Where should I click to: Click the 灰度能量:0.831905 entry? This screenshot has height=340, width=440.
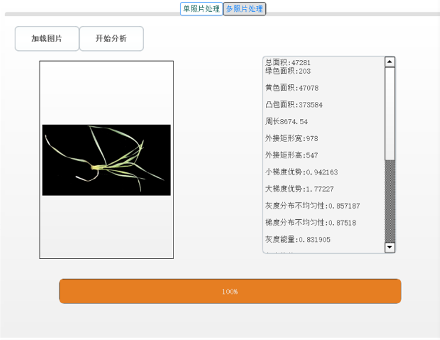coord(297,240)
